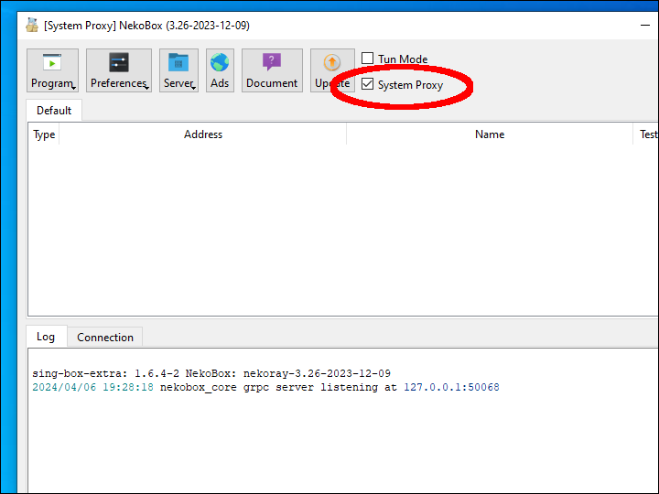Image resolution: width=659 pixels, height=494 pixels.
Task: Sort by the Name column header
Action: click(x=490, y=134)
